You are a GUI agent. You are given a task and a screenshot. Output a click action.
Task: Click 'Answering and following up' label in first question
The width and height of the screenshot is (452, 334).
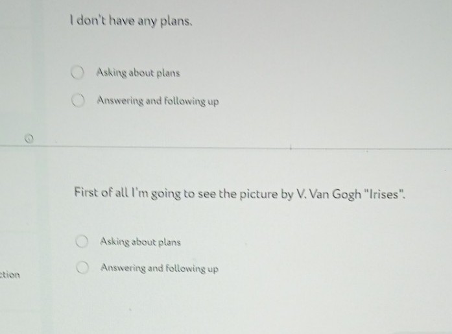tap(158, 101)
